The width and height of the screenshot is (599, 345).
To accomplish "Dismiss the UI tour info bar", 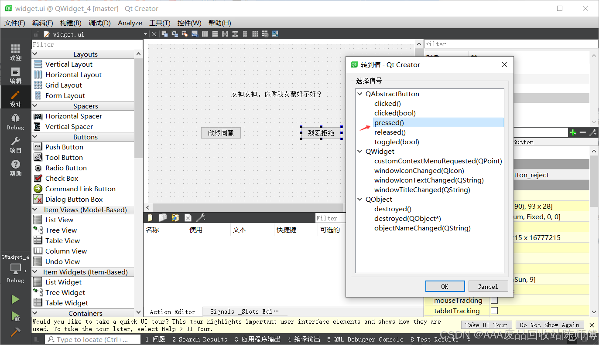I will [x=592, y=325].
